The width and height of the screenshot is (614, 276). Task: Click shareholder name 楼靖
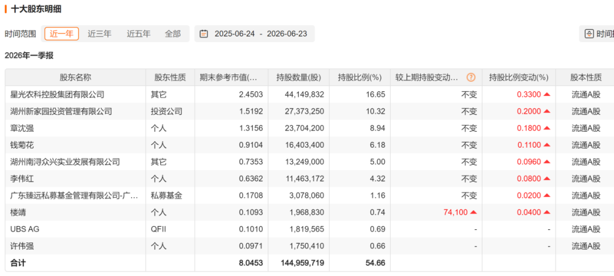(x=18, y=212)
